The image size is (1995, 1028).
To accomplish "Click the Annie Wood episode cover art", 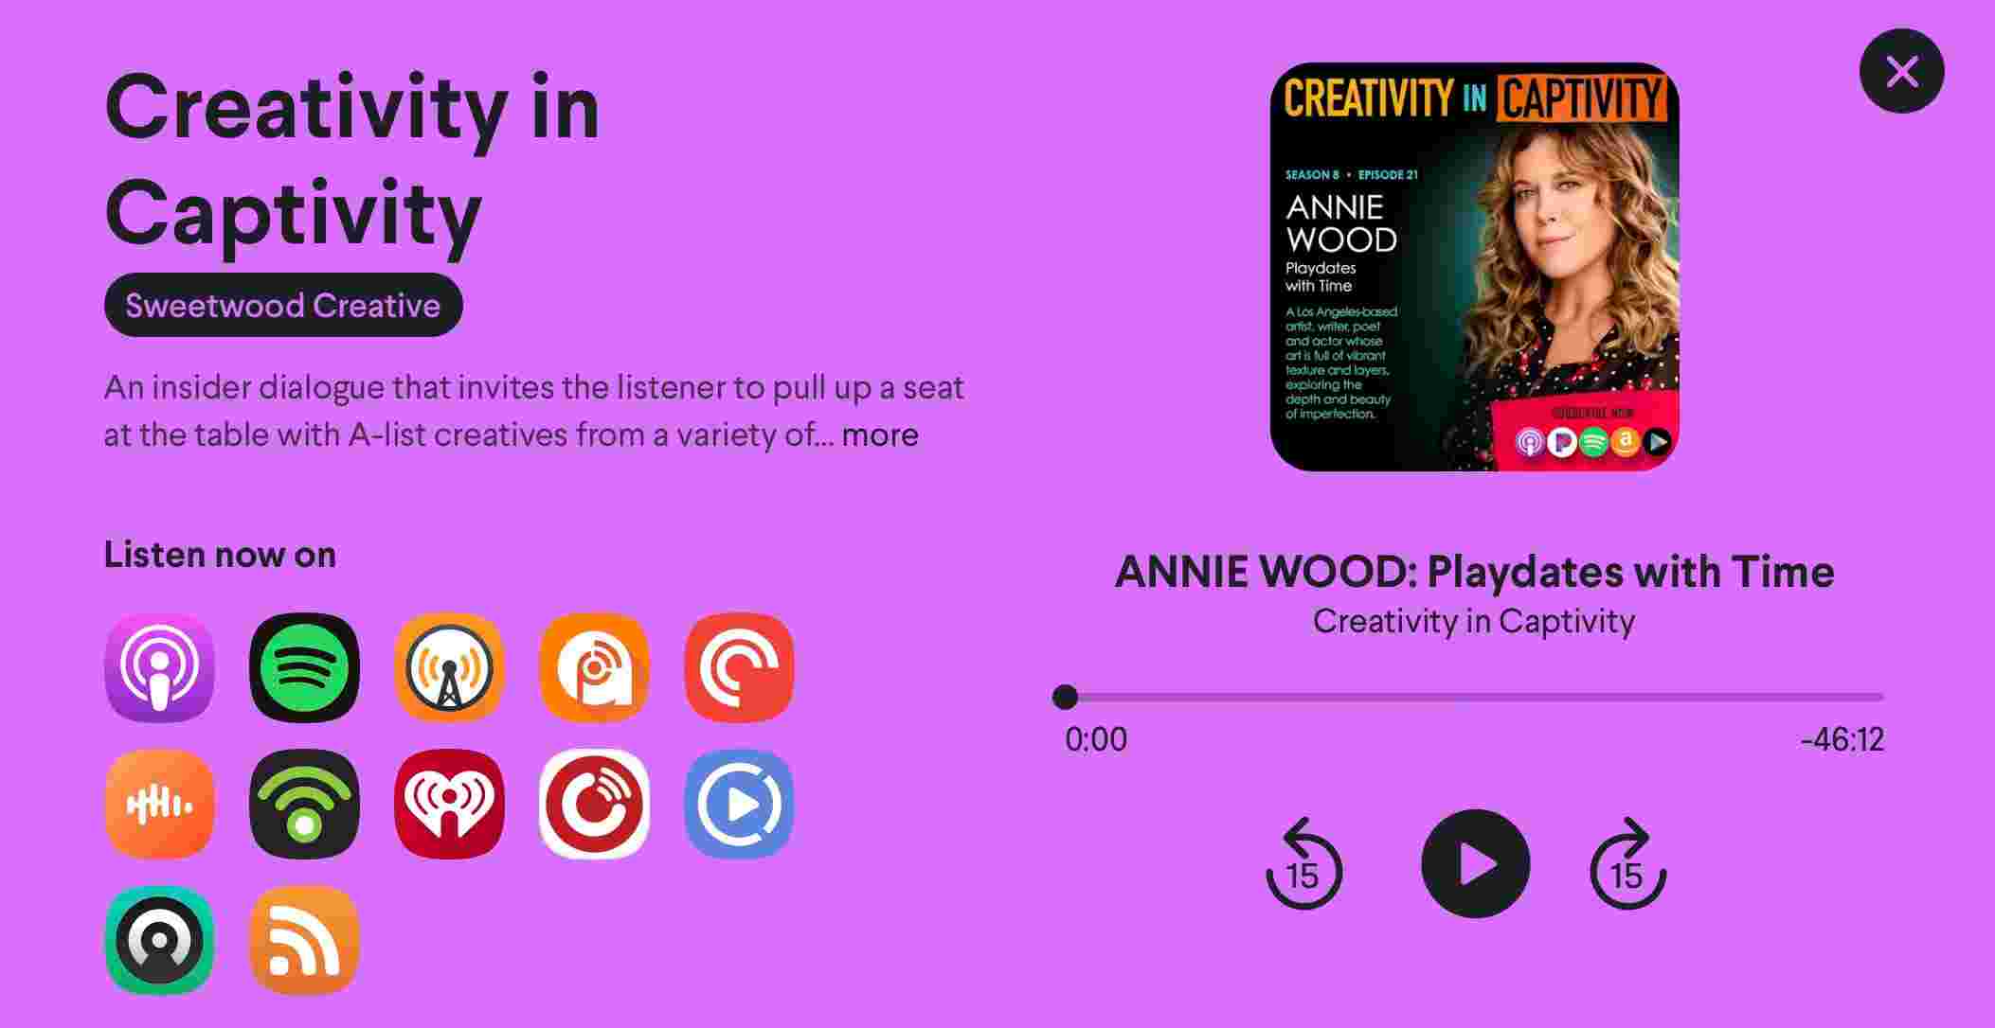I will (1474, 267).
